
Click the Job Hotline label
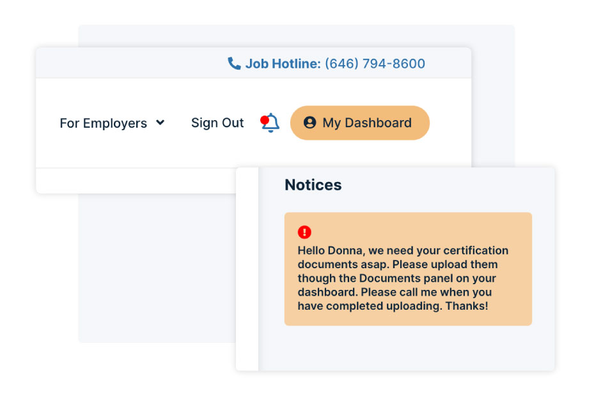pos(283,64)
